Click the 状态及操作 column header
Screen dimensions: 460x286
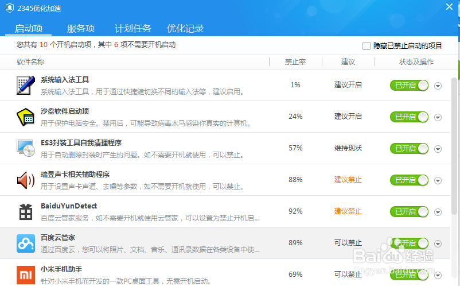[416, 62]
